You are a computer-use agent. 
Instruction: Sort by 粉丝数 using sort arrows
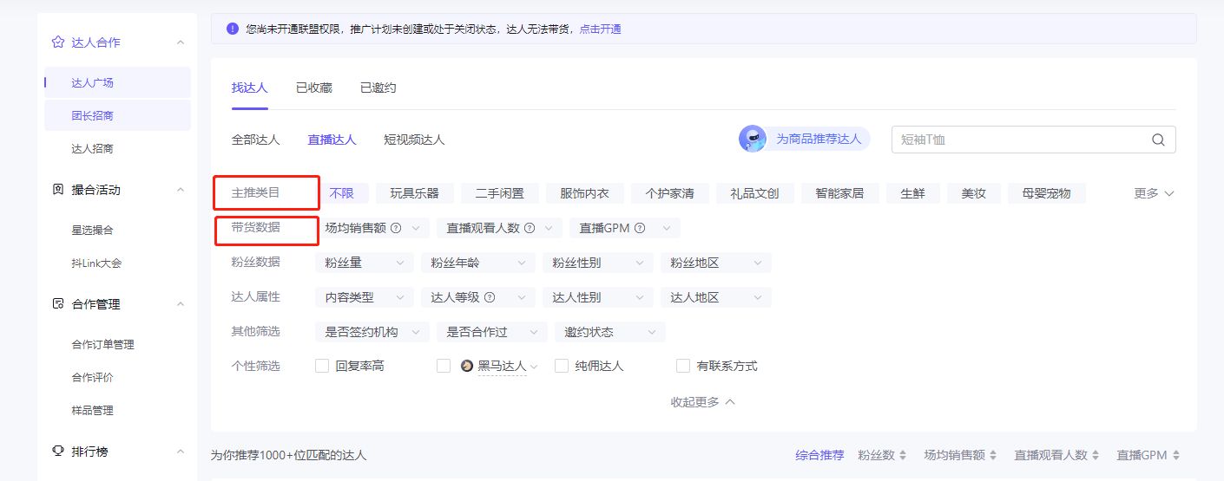903,455
